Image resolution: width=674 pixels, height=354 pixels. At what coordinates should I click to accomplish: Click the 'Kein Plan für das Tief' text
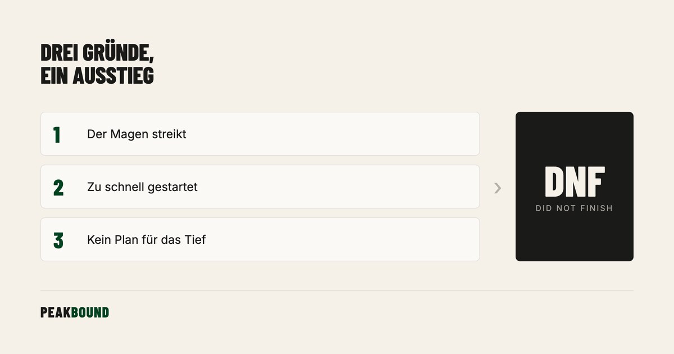tap(147, 240)
